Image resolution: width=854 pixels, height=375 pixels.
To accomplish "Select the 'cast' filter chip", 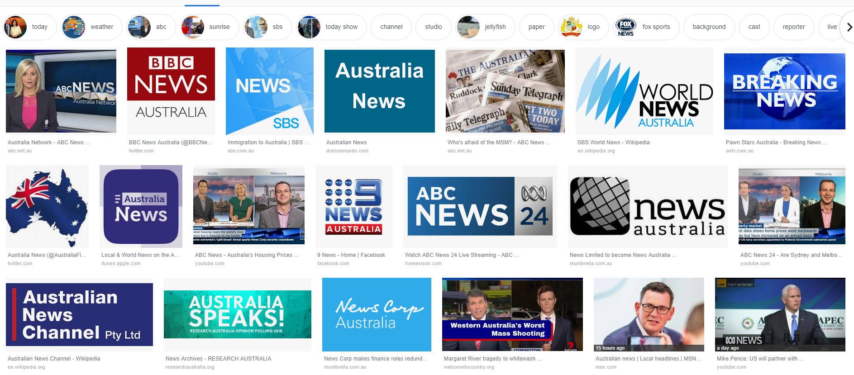I will tap(754, 27).
